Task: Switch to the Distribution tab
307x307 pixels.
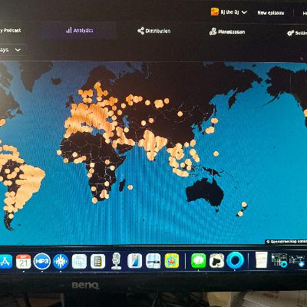Action: (x=153, y=31)
